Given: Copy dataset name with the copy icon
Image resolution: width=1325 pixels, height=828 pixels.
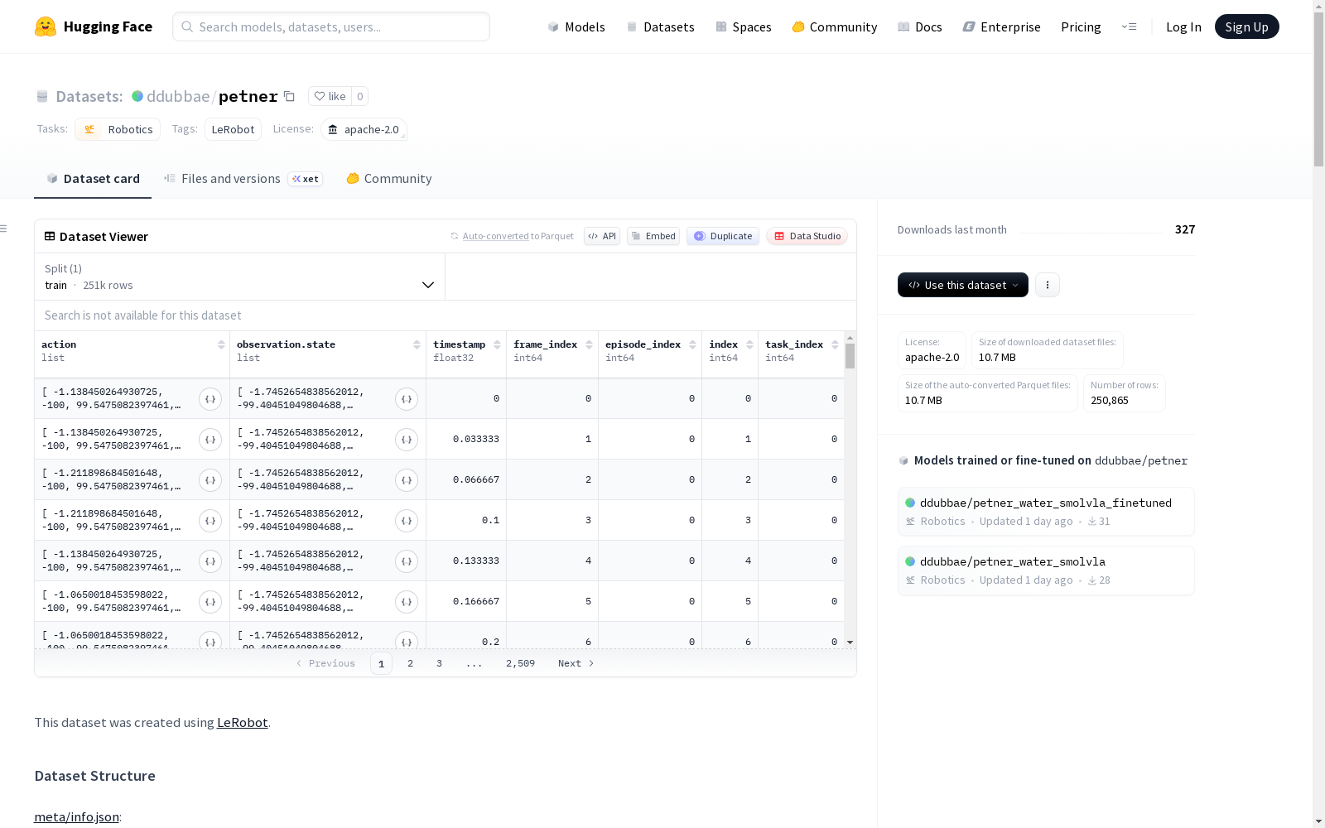Looking at the screenshot, I should coord(289,96).
